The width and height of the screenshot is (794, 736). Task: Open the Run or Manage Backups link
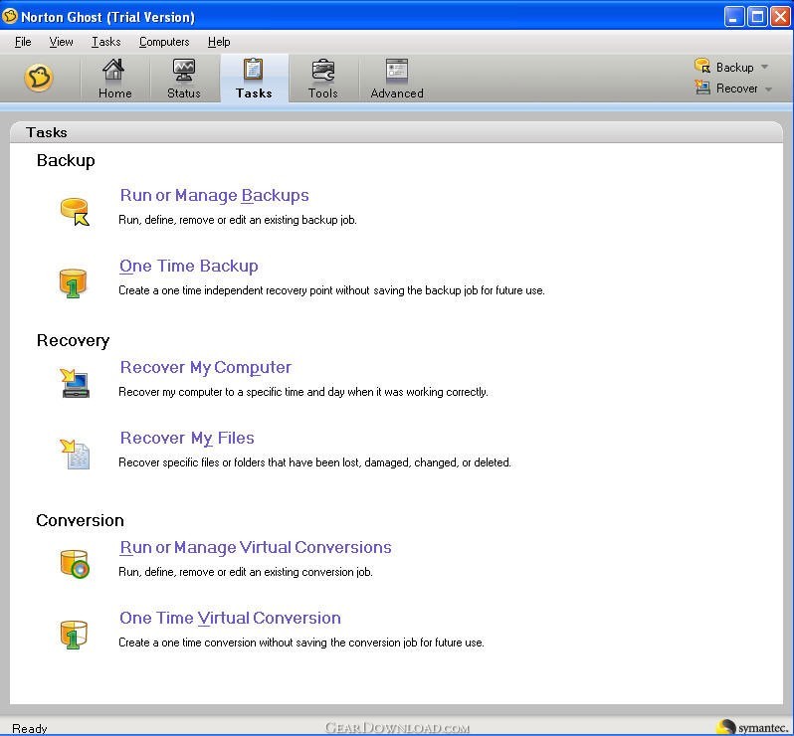[214, 195]
